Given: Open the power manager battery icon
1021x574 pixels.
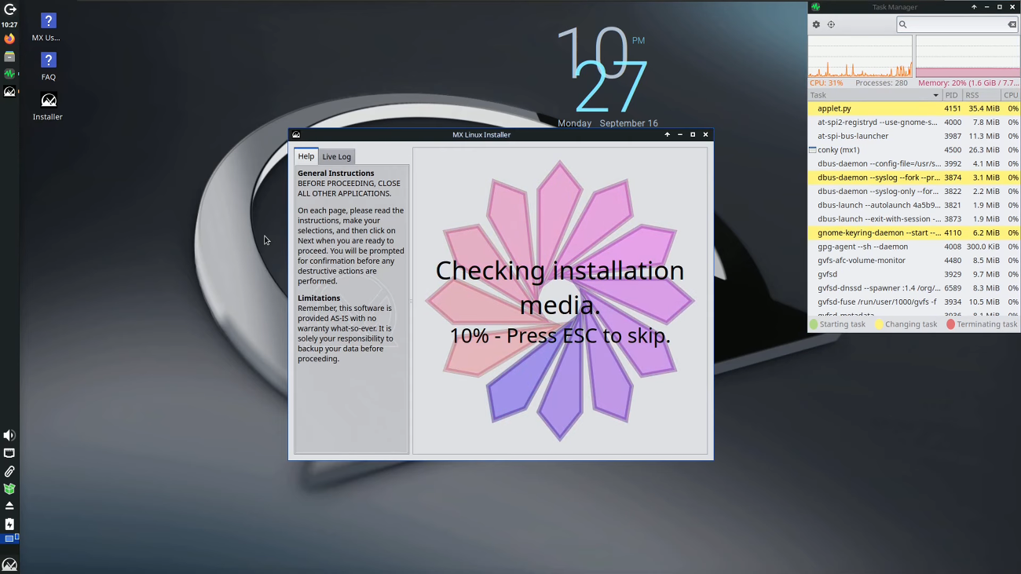Looking at the screenshot, I should tap(9, 524).
